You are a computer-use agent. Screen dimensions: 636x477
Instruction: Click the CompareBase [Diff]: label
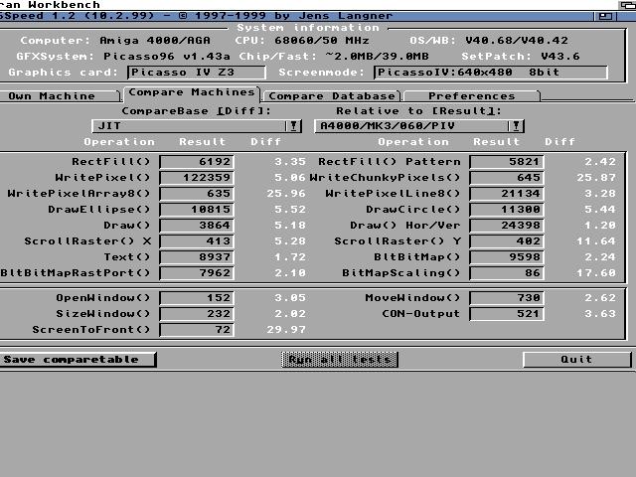point(197,111)
